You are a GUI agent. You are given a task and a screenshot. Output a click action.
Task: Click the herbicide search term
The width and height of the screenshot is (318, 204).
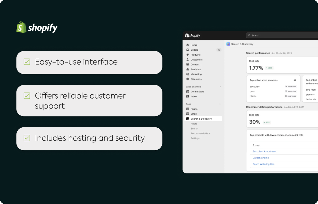(x=311, y=99)
